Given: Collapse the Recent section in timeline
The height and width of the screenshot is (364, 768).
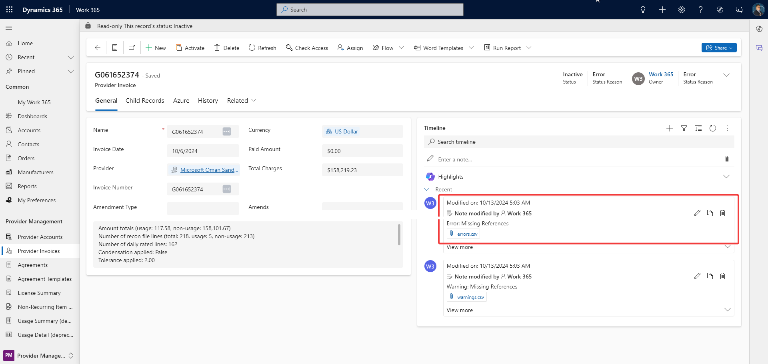Looking at the screenshot, I should 427,189.
